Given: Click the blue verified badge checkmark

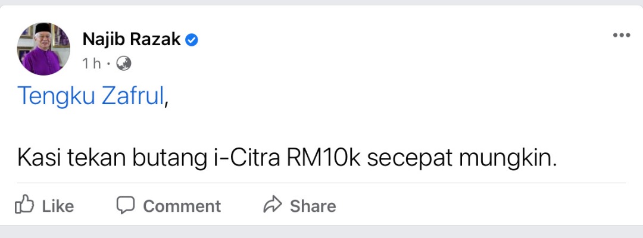Looking at the screenshot, I should 192,40.
